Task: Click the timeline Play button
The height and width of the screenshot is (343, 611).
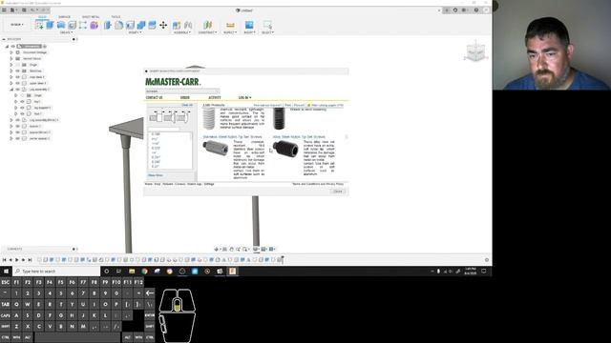Action: (17, 260)
